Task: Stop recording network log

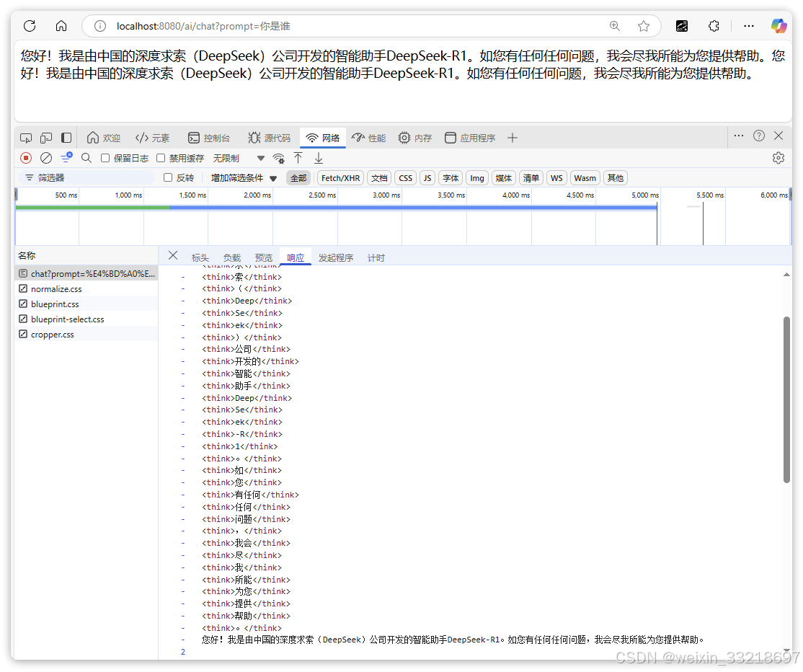Action: tap(26, 159)
